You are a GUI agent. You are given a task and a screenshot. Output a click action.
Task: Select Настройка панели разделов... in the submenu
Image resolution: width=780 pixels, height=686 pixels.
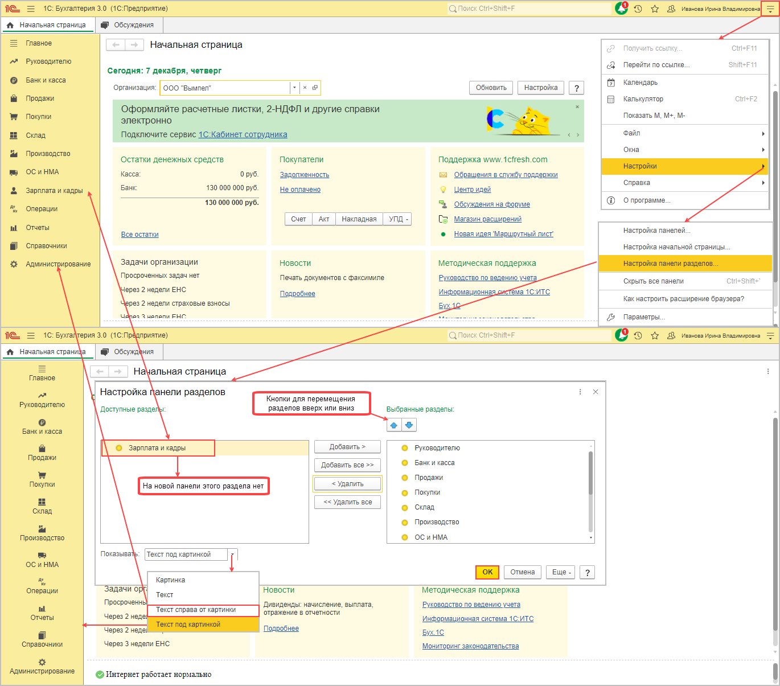685,264
